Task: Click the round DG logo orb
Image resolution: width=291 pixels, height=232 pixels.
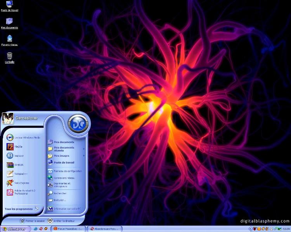Action: tap(78, 124)
